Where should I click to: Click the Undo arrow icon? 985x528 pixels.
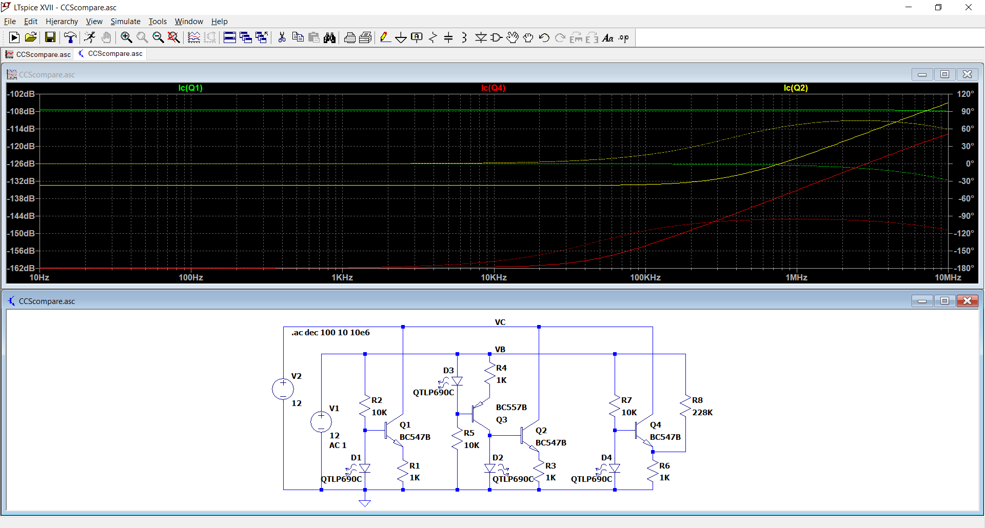point(544,37)
